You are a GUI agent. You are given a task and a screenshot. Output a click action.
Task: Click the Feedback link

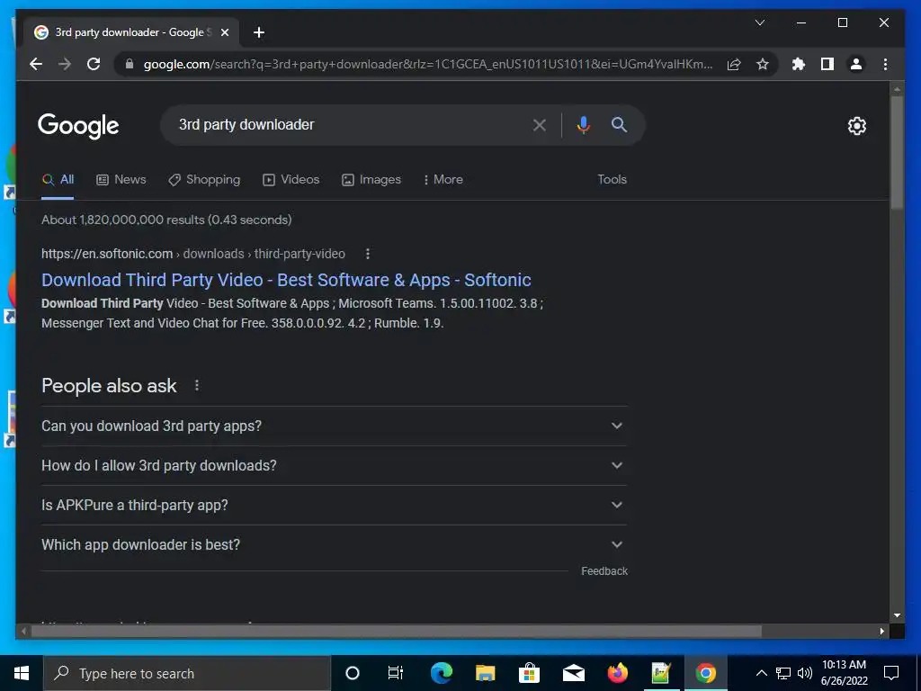click(604, 571)
